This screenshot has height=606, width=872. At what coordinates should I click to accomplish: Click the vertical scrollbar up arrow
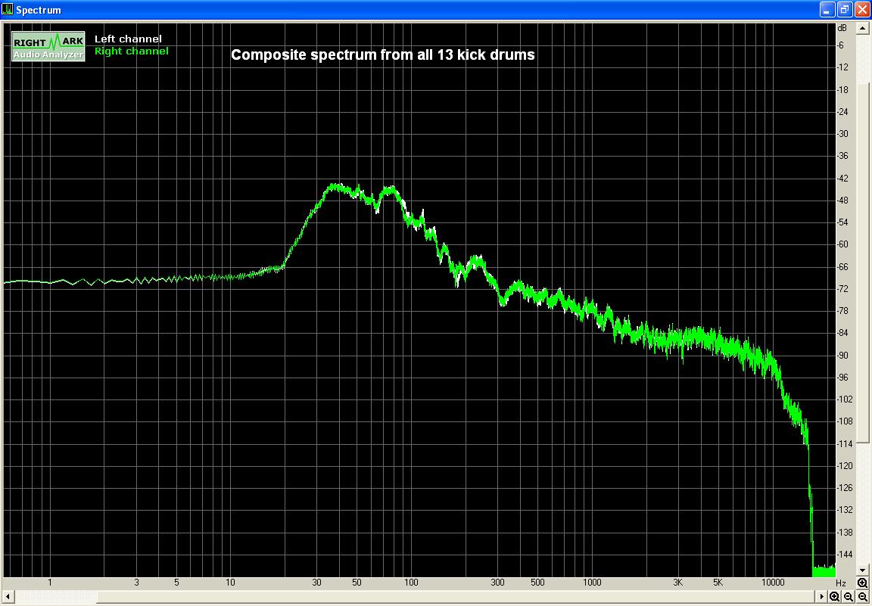point(863,28)
